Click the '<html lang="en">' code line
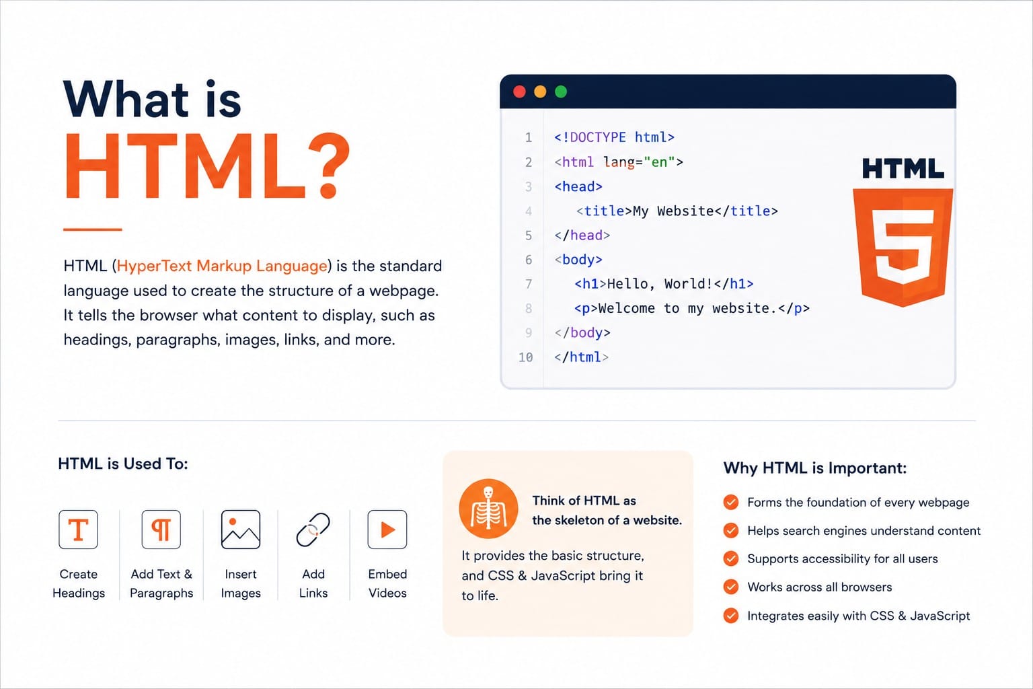Image resolution: width=1033 pixels, height=689 pixels. (619, 162)
